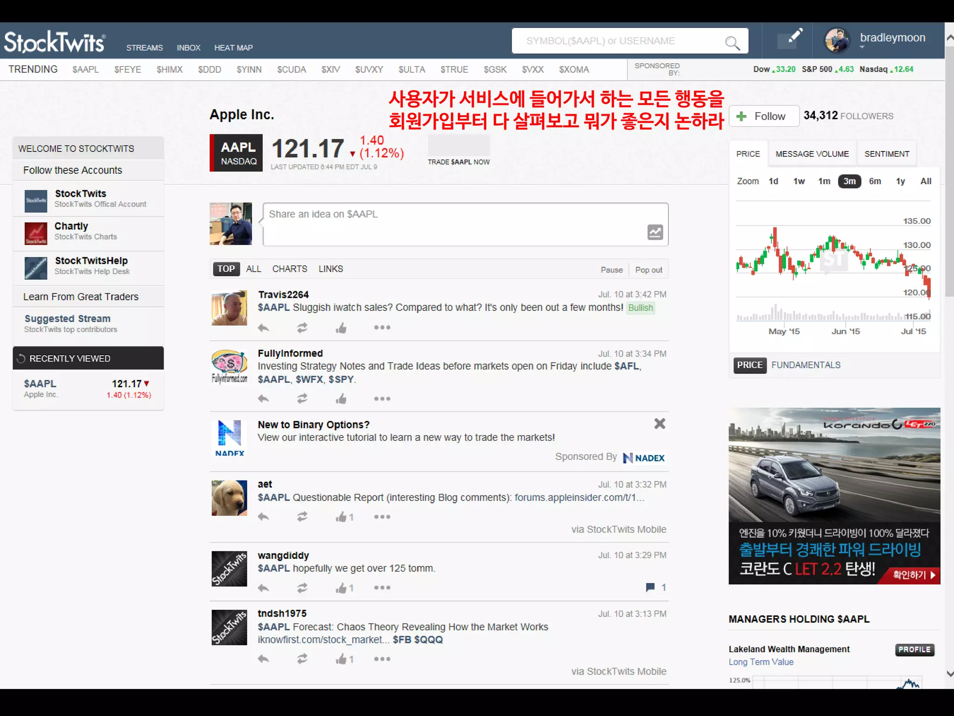Open the Korando C car advertisement
This screenshot has width=954, height=716.
tap(834, 496)
